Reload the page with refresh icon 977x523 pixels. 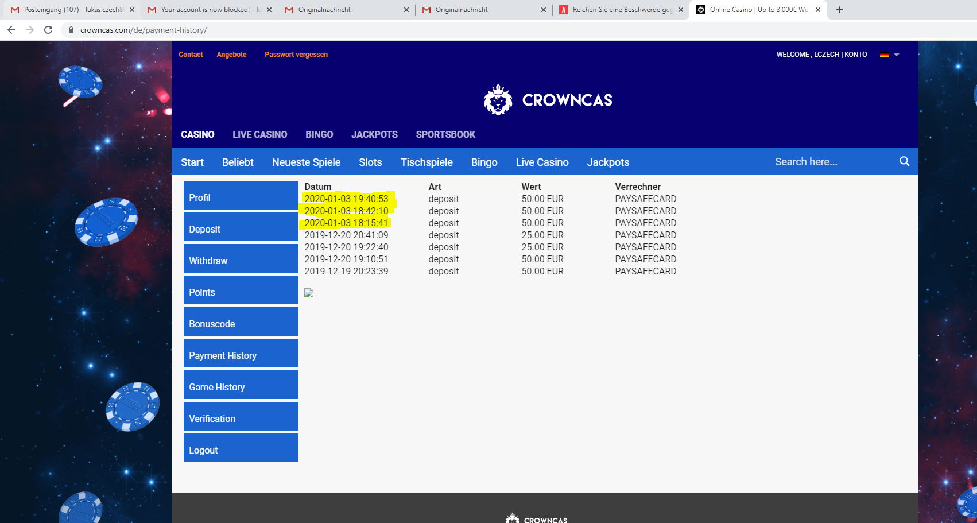[48, 30]
